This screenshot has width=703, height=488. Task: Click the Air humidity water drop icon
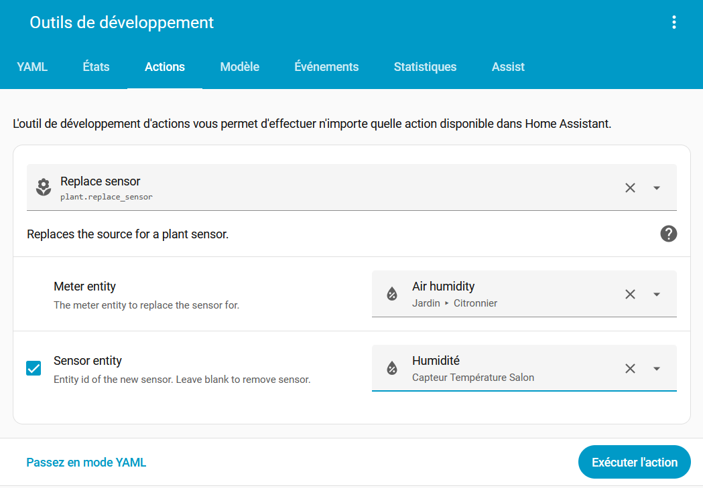(x=392, y=294)
